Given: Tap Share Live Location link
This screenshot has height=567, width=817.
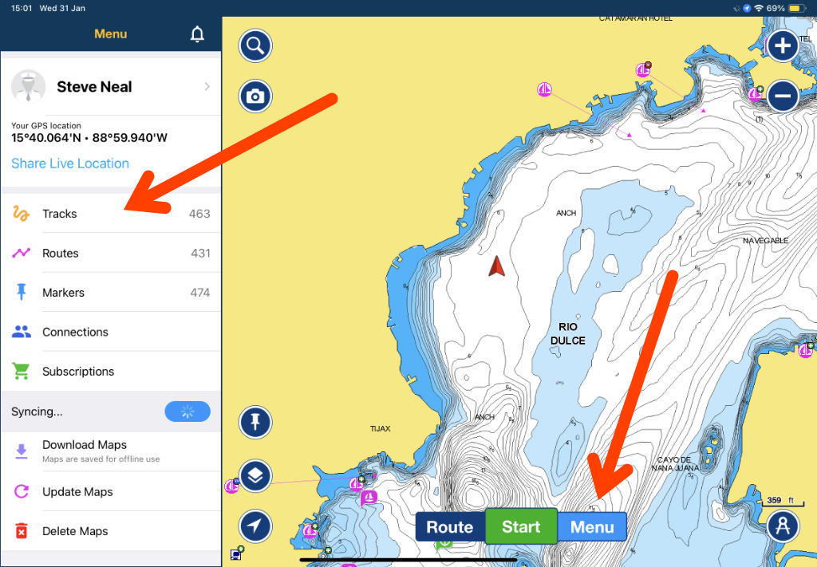Looking at the screenshot, I should coord(70,163).
